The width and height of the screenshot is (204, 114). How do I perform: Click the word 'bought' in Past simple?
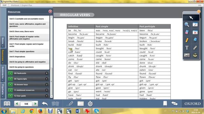coord(100,48)
